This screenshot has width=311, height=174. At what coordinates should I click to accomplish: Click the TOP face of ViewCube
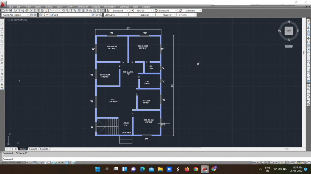pyautogui.click(x=289, y=31)
